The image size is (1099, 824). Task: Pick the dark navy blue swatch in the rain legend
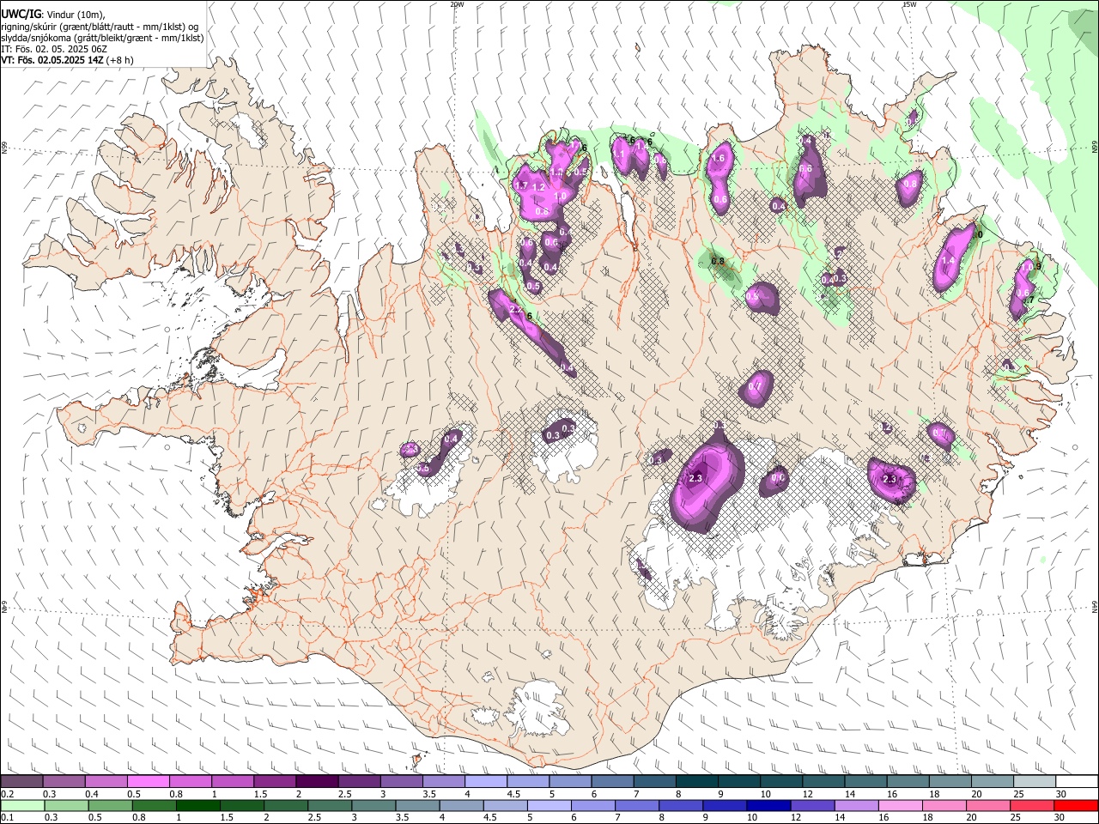tap(768, 805)
